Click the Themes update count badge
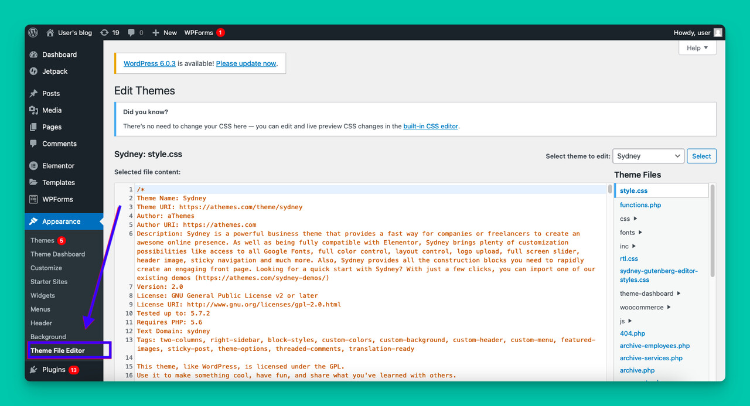This screenshot has height=406, width=750. click(x=62, y=240)
